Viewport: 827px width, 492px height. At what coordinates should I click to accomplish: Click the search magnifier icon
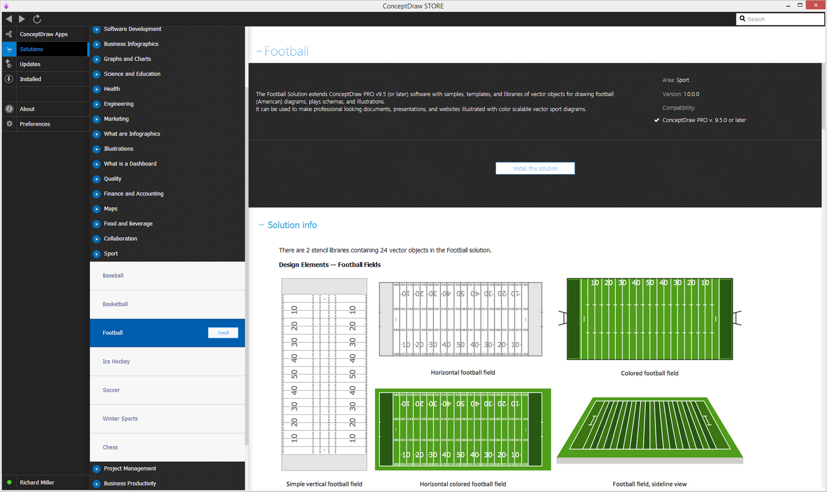[x=743, y=19]
